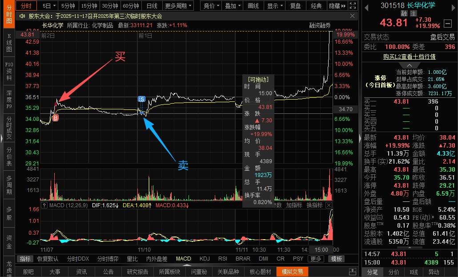This screenshot has width=458, height=277.
Task: Click the 复盘 replay button
Action: [296, 5]
